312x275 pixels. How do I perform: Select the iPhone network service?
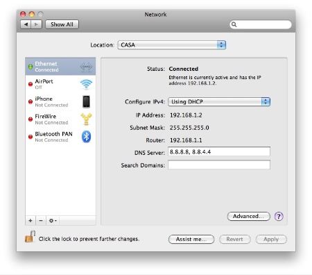[60, 101]
